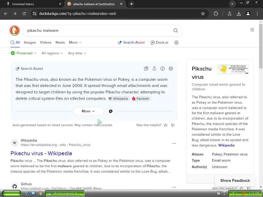Open the tab search dropdown arrow
Screen dimensions: 263x197
pos(232,4)
